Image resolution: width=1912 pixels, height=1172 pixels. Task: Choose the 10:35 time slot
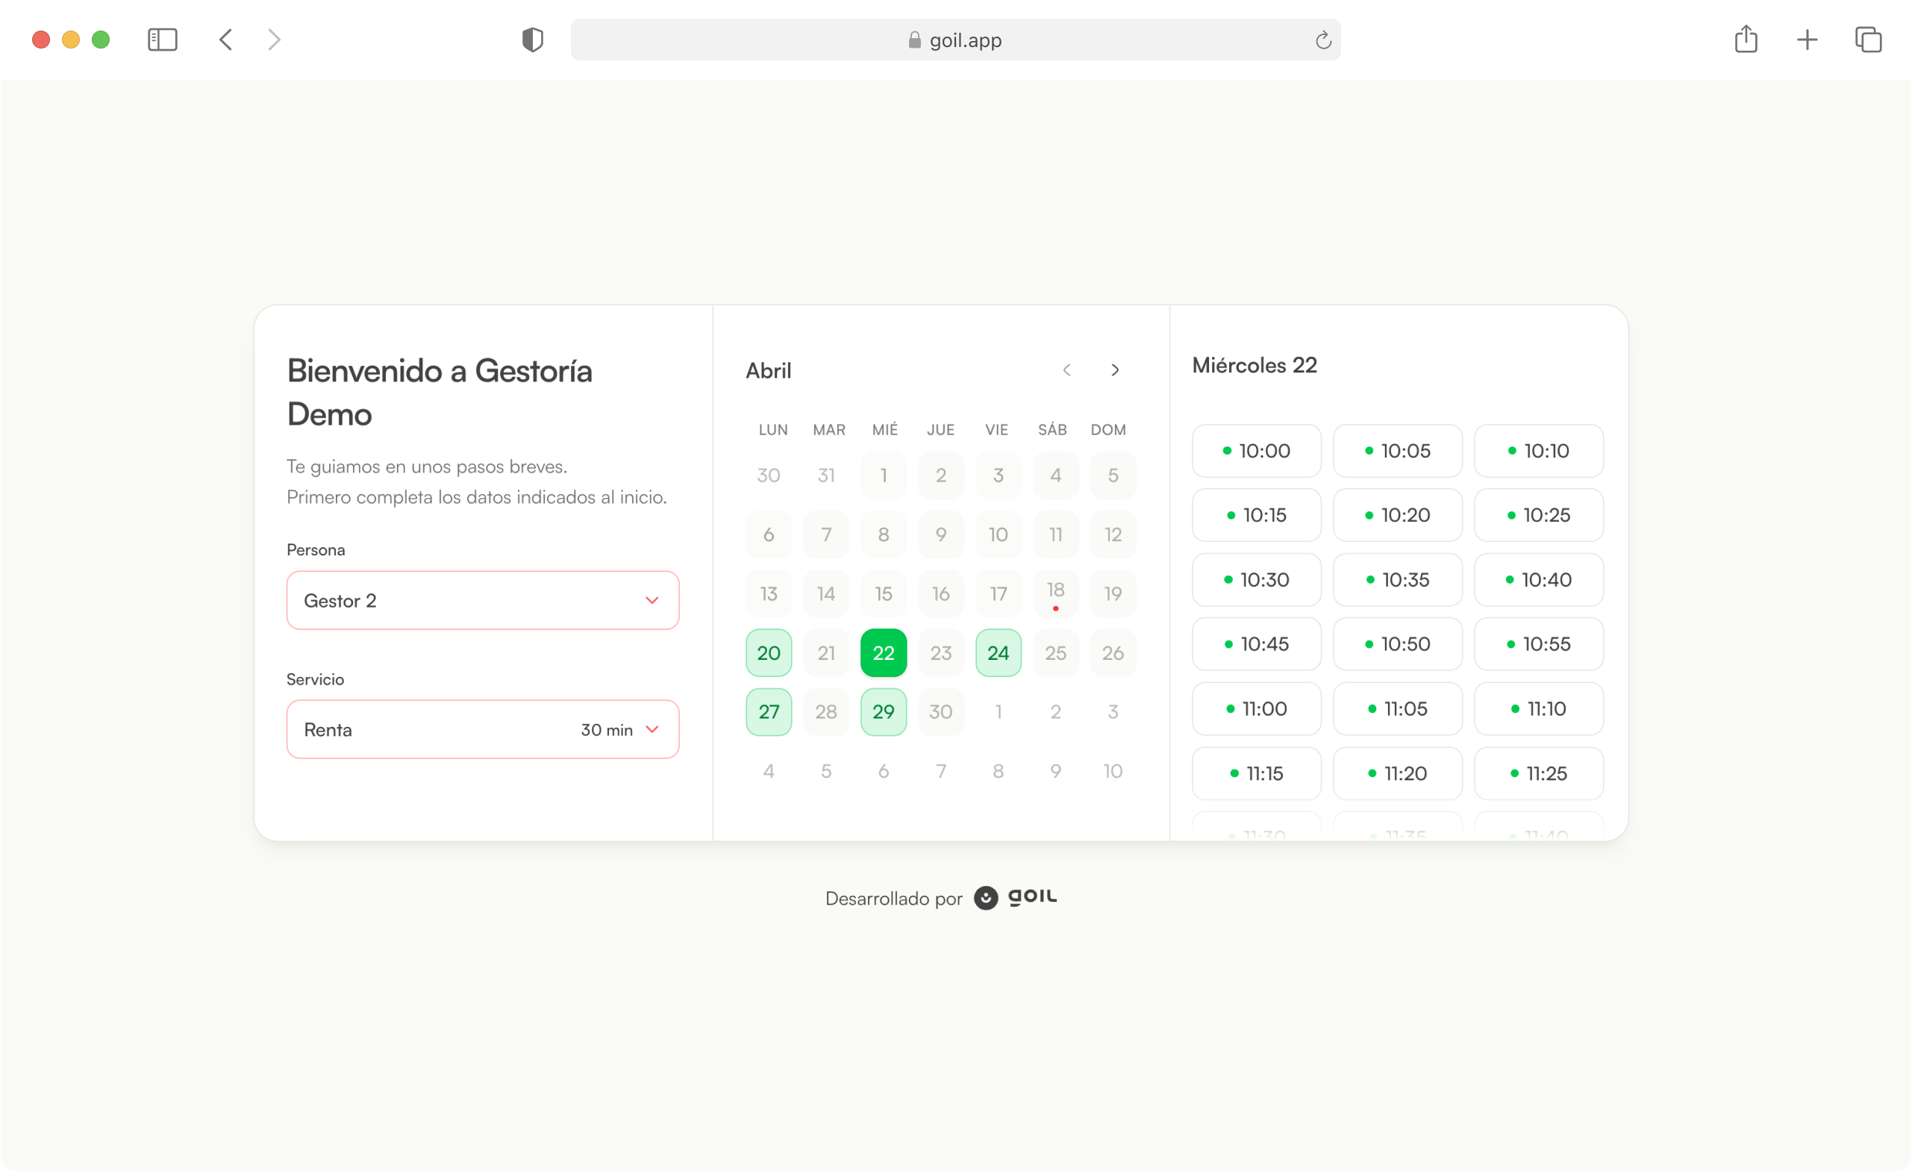(x=1397, y=580)
